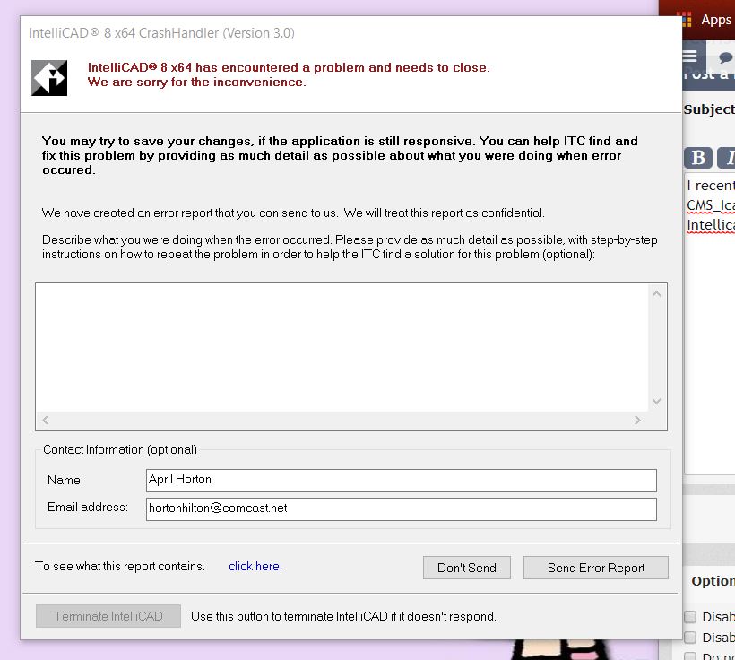Click the Contact Information (optional) label
This screenshot has width=735, height=660.
120,449
